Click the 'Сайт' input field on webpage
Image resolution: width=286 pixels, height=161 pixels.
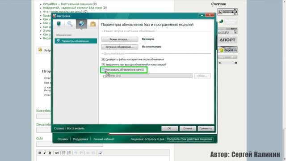pos(70,144)
